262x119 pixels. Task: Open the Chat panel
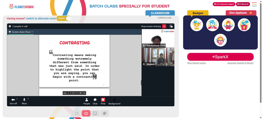(95, 101)
